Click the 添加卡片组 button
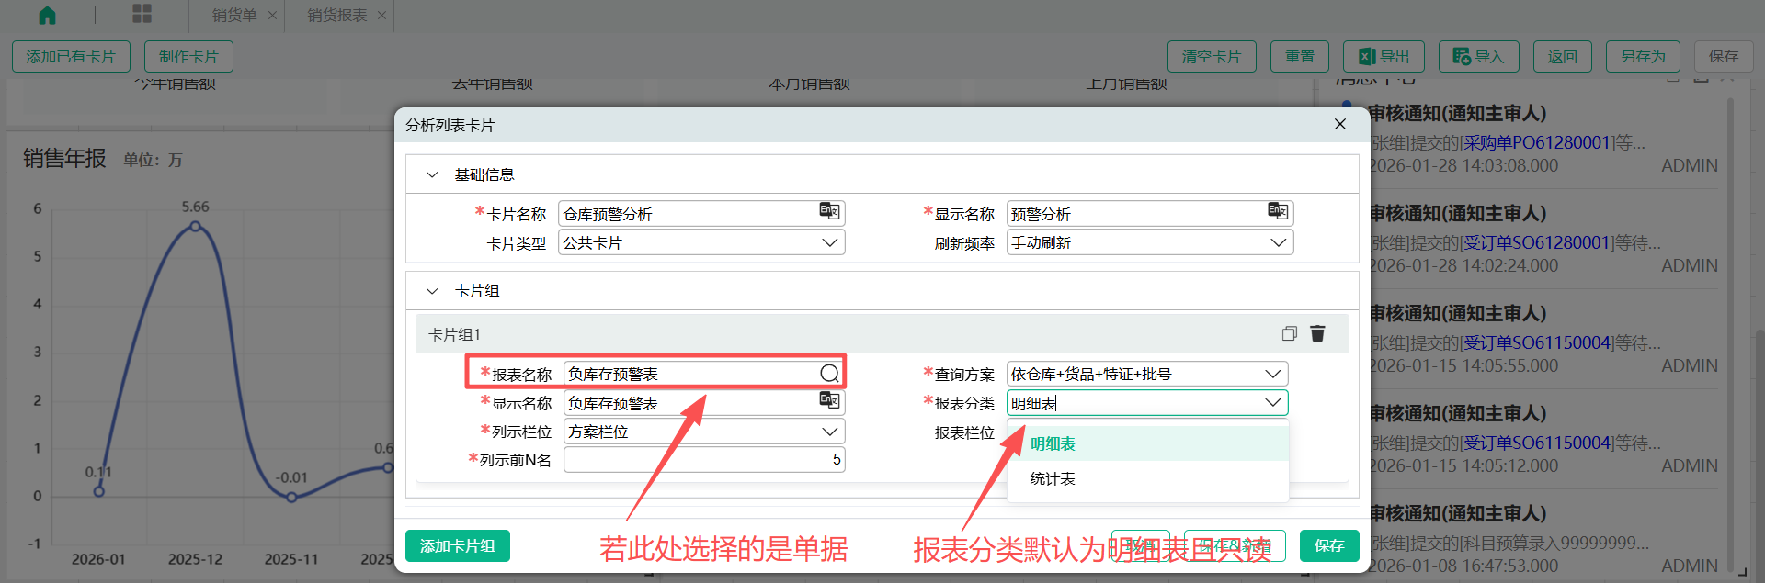The image size is (1765, 583). pyautogui.click(x=457, y=546)
